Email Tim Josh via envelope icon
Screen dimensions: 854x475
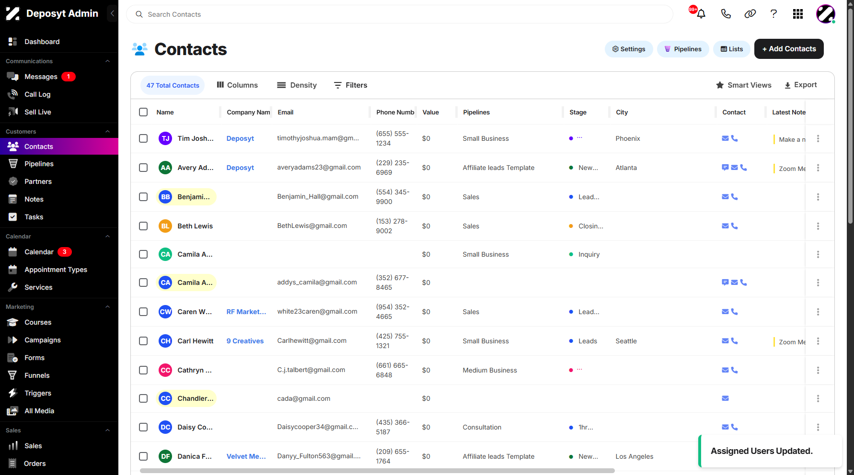coord(725,138)
